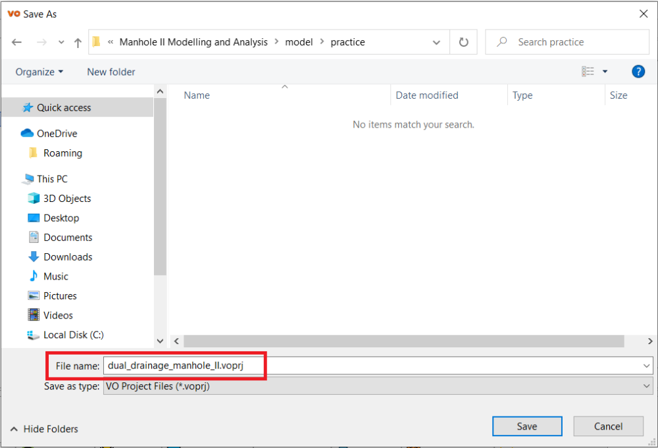Select the 'model' breadcrumb
The height and width of the screenshot is (448, 658).
tap(299, 42)
